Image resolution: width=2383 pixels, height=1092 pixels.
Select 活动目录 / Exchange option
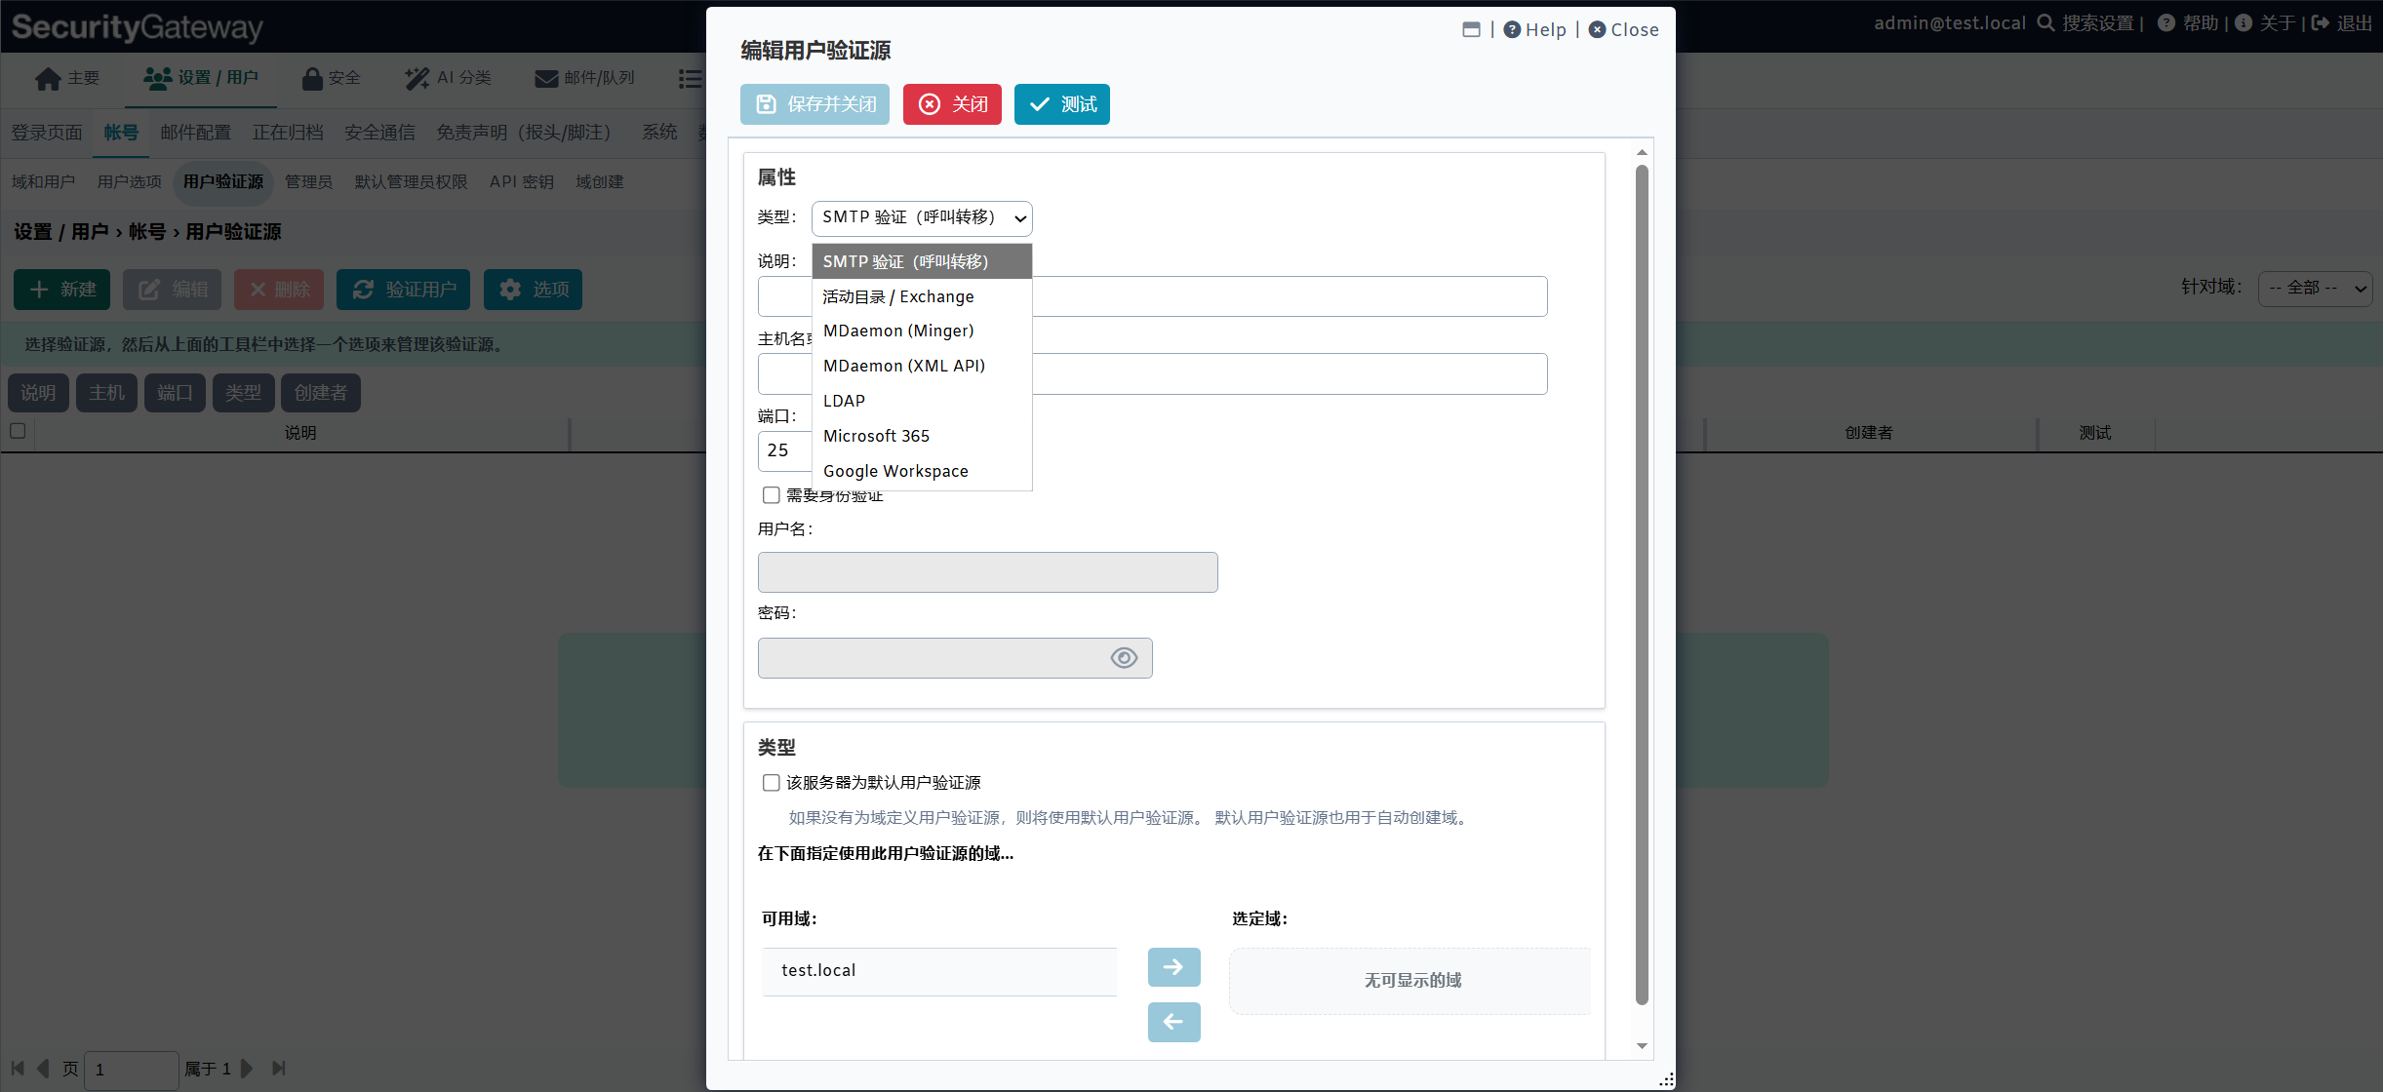[922, 296]
